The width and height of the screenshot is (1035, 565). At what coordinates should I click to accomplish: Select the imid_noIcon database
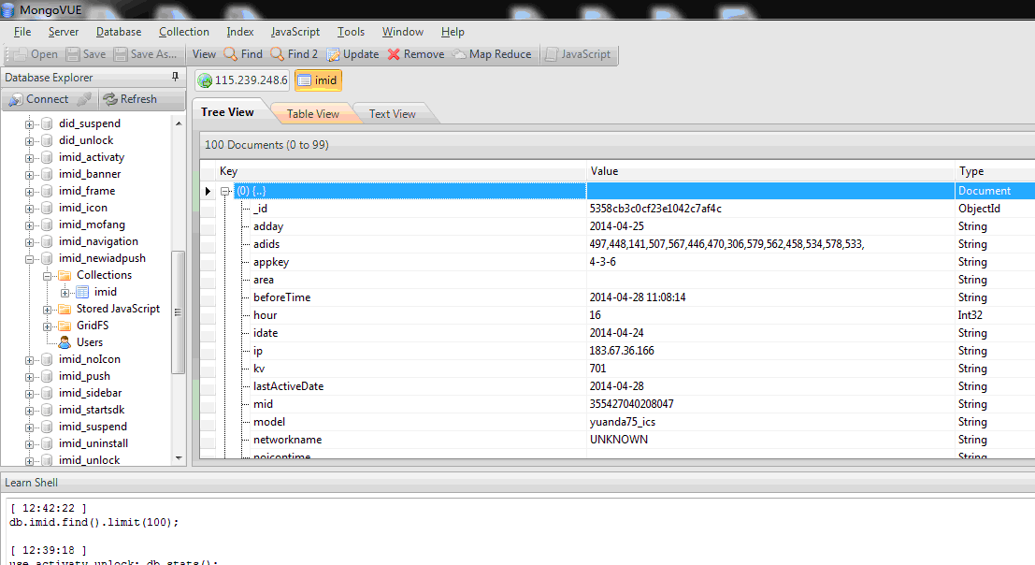pyautogui.click(x=89, y=359)
